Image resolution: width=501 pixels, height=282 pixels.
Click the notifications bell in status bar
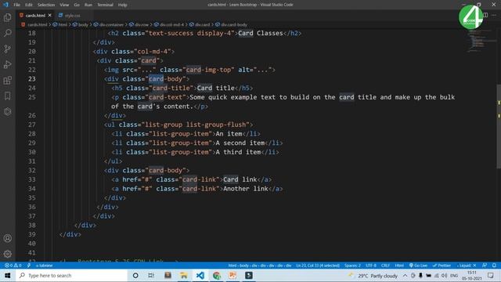pyautogui.click(x=494, y=266)
